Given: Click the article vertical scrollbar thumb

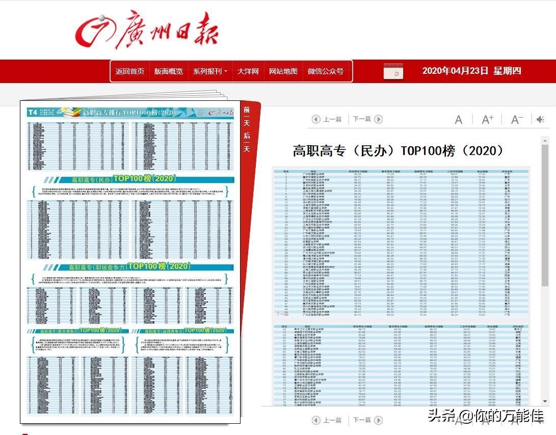Looking at the screenshot, I should [545, 215].
